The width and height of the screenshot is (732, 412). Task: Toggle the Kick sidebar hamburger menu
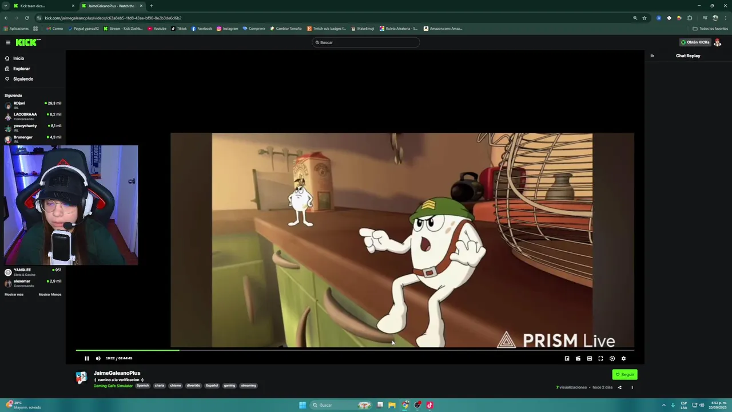(x=8, y=42)
